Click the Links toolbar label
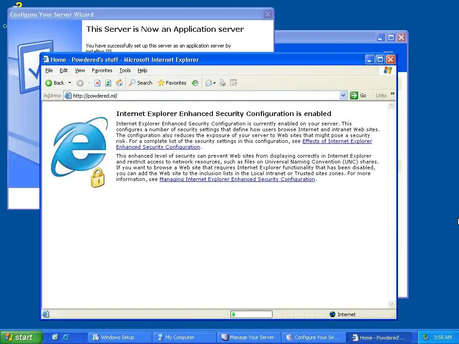 pos(381,95)
